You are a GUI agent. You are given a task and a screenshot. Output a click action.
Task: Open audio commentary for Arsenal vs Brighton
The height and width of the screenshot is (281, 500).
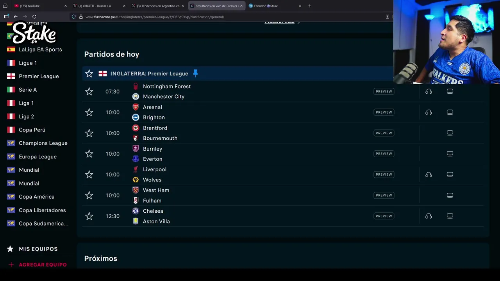[429, 112]
